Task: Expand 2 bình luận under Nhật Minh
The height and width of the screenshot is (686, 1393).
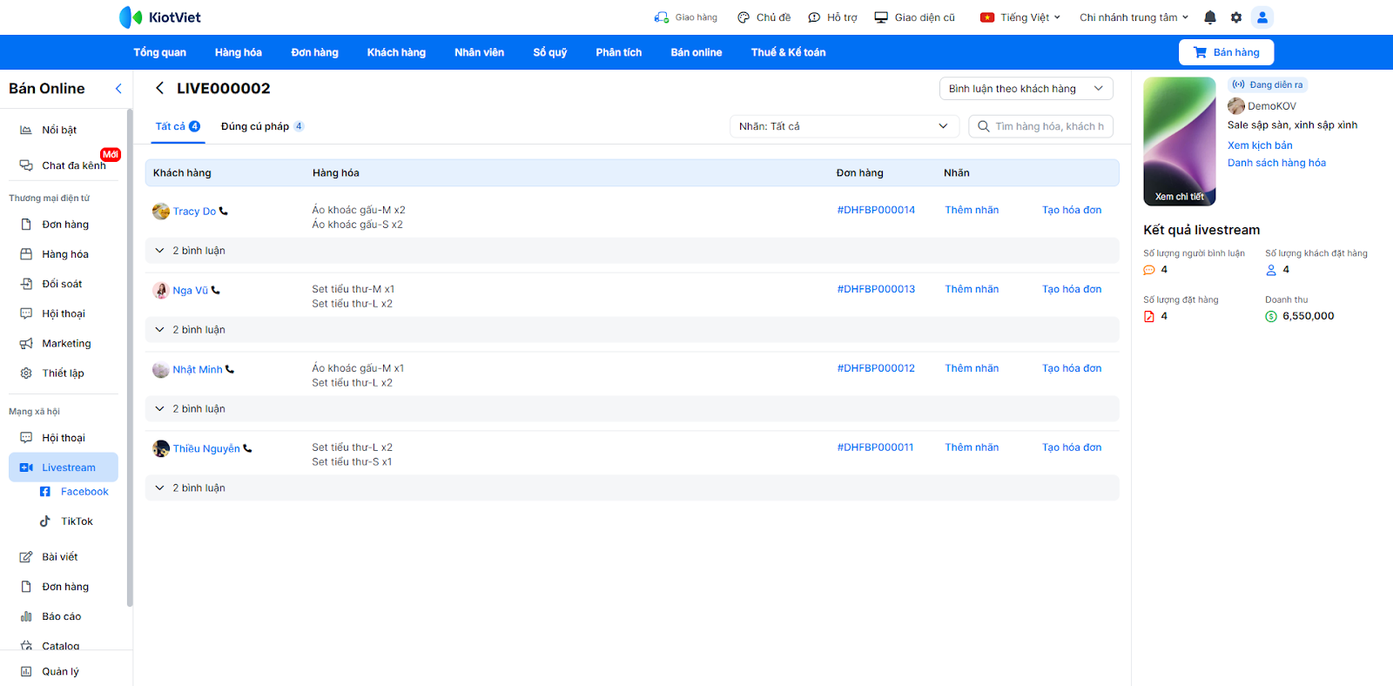Action: (x=632, y=409)
